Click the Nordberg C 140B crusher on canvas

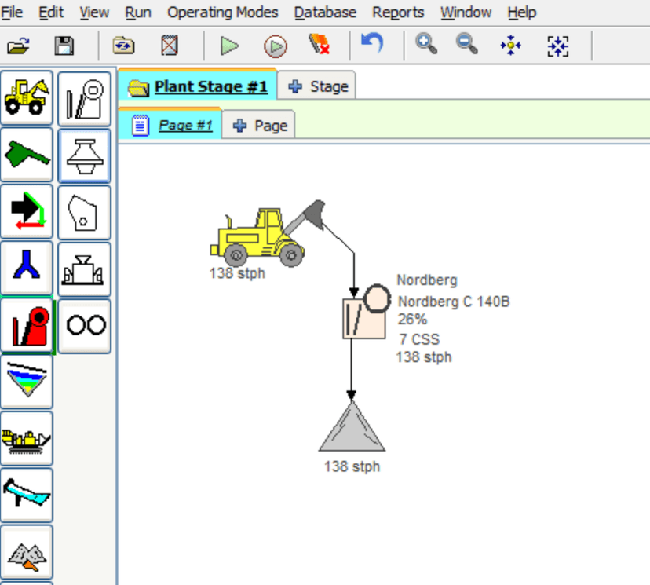point(363,316)
